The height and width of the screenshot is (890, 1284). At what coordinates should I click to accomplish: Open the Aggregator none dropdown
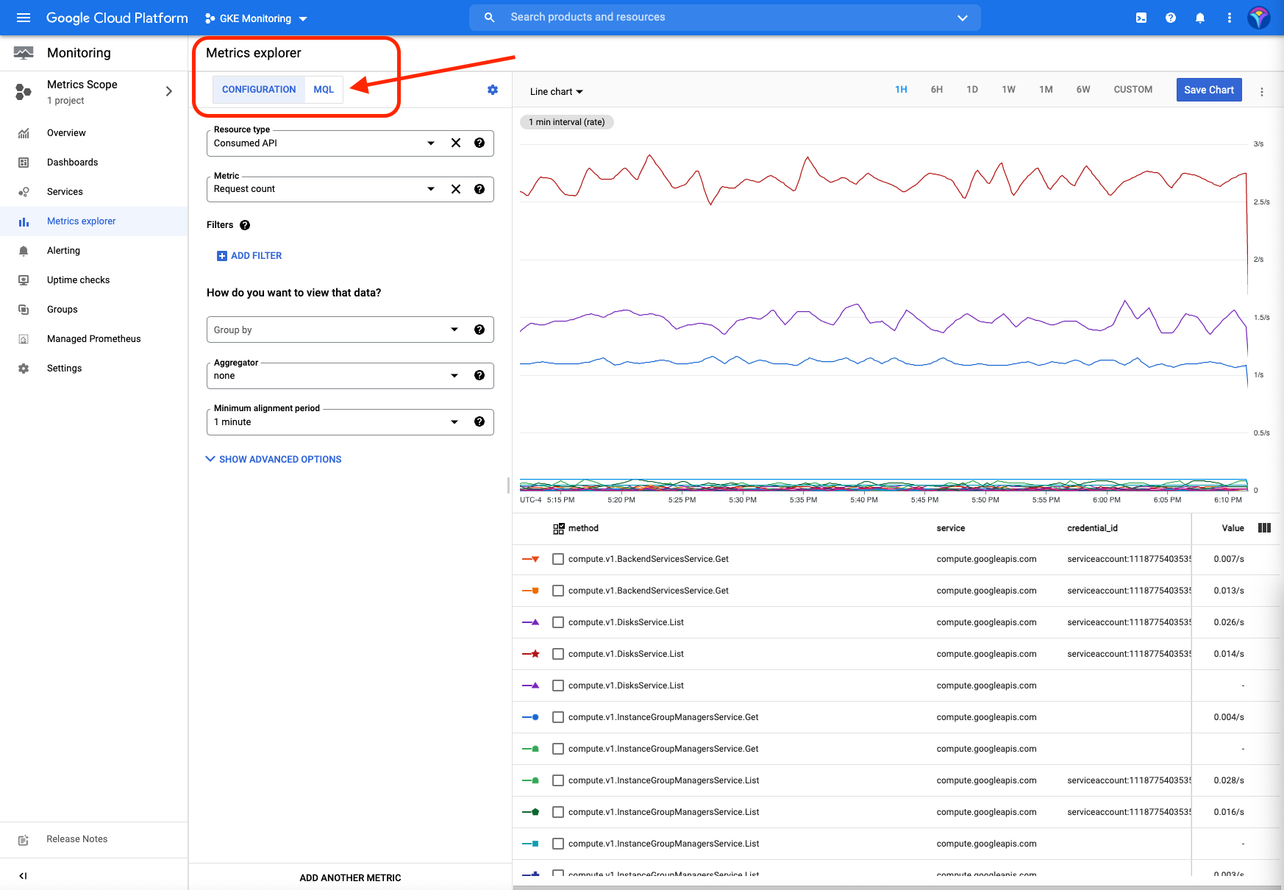point(454,376)
